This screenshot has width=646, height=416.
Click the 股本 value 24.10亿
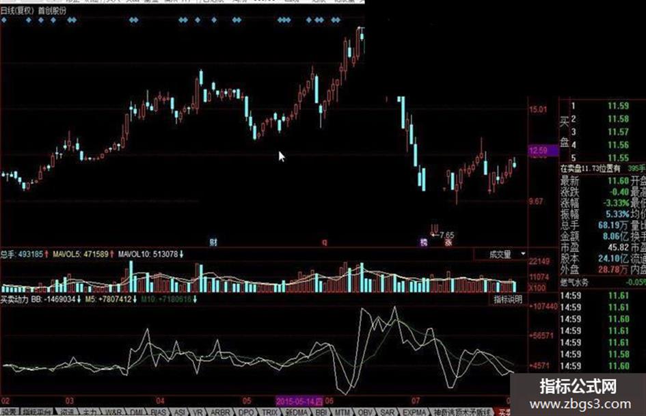(614, 259)
